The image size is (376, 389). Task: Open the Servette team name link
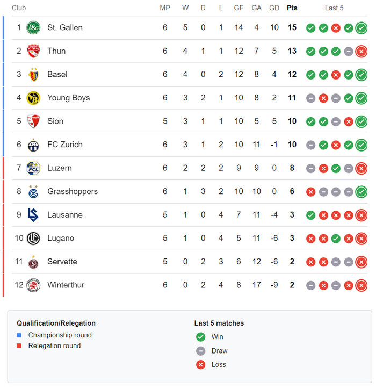(x=62, y=262)
